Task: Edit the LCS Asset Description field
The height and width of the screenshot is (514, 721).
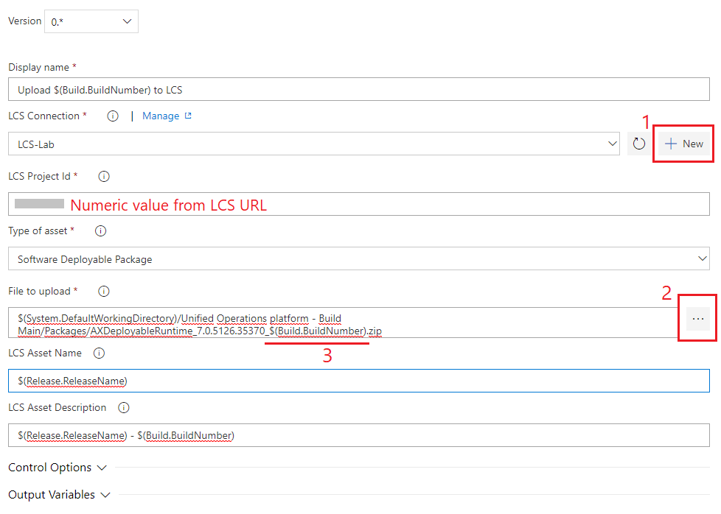Action: tap(359, 435)
